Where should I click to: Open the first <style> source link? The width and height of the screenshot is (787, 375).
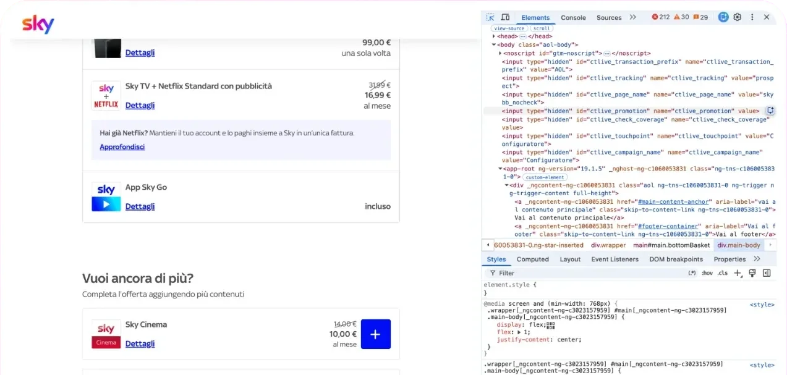762,305
